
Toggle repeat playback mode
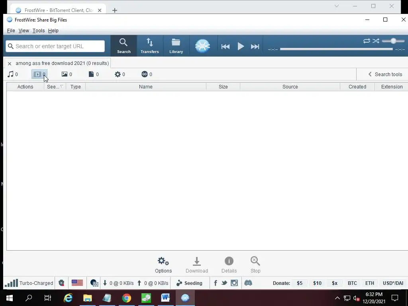click(x=367, y=41)
